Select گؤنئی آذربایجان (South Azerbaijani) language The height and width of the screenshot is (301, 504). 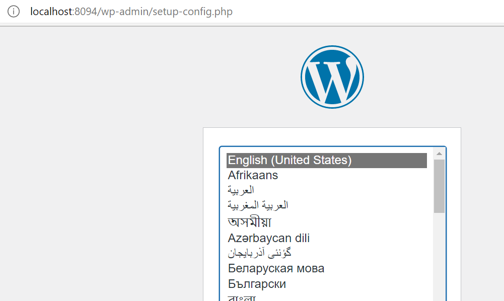click(327, 253)
